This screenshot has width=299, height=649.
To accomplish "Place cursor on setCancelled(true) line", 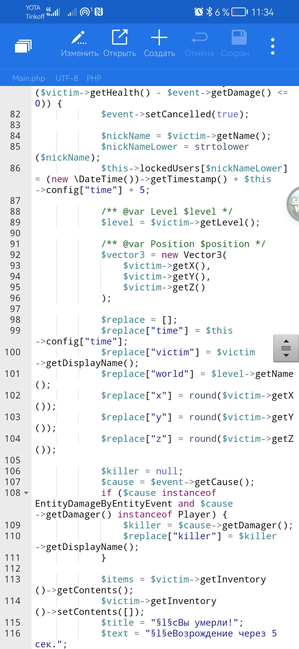I will (174, 114).
